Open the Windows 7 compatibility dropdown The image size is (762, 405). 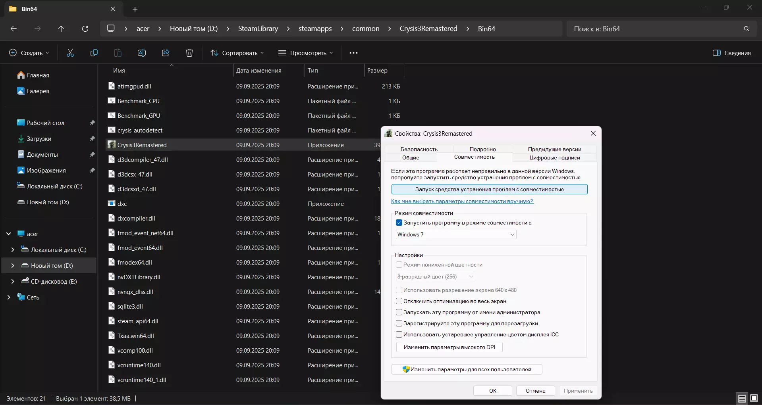[456, 234]
